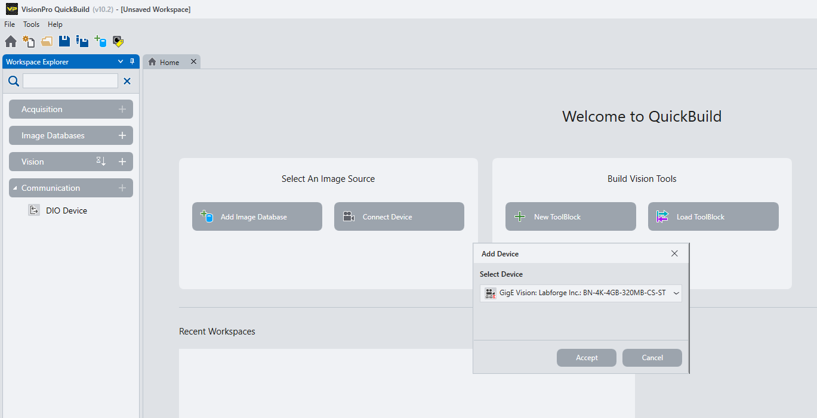Screen dimensions: 817x418
Task: Open the Workspace Explorer panel options chevron
Action: pos(121,61)
